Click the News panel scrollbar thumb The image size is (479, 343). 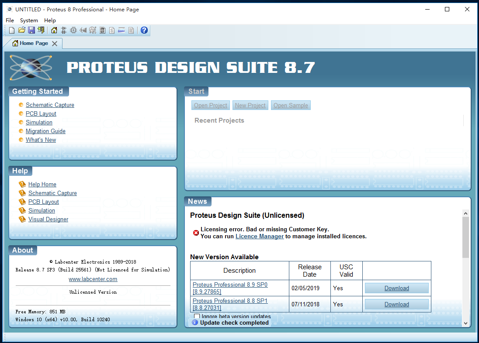point(465,237)
